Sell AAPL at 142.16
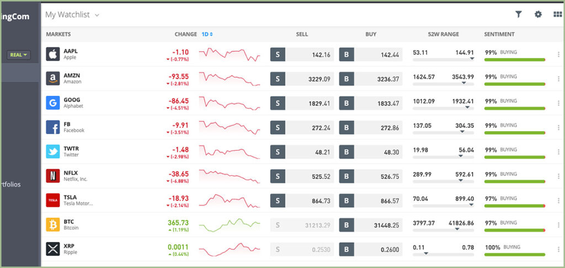 pos(302,55)
